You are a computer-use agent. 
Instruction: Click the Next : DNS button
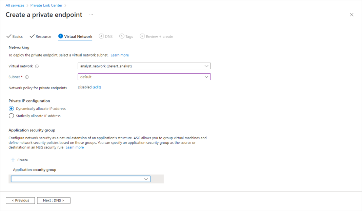click(x=54, y=200)
